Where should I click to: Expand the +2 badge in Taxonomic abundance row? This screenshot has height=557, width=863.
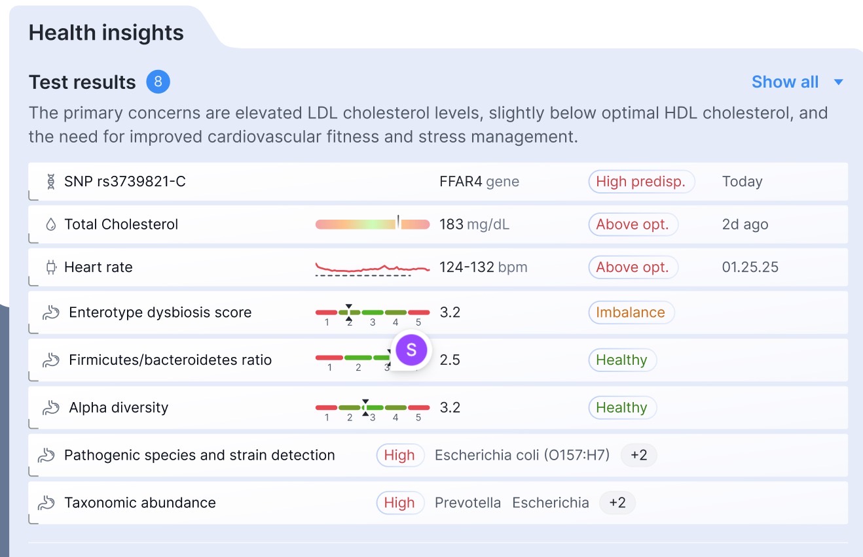[617, 503]
